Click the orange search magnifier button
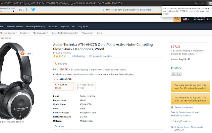 pos(177,19)
